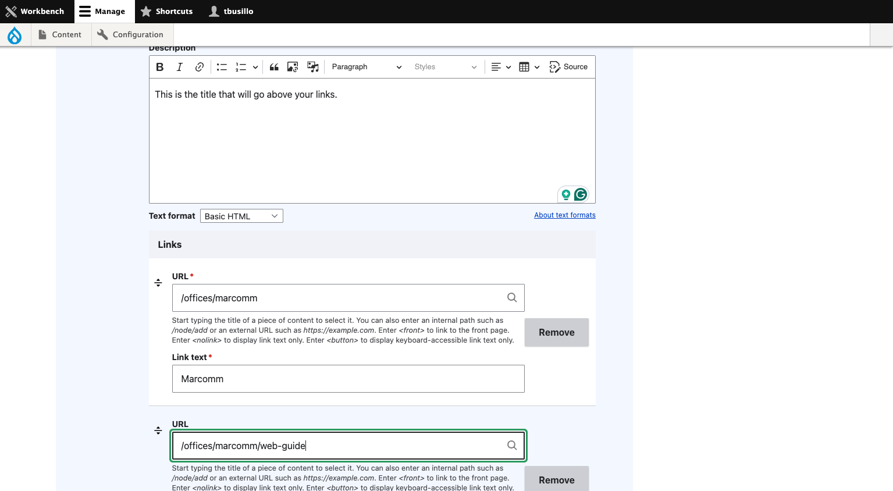Click the drag handle beside the web-guide URL
Screen dimensions: 893x491
[x=158, y=430]
